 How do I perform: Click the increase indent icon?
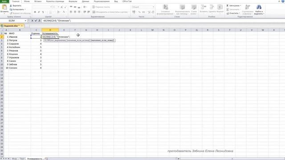pyautogui.click(x=89, y=12)
